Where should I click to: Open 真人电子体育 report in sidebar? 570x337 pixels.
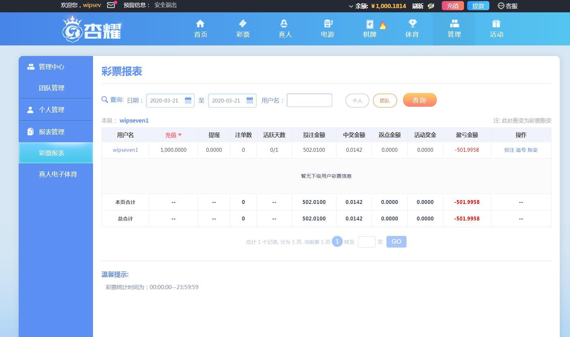[x=58, y=174]
